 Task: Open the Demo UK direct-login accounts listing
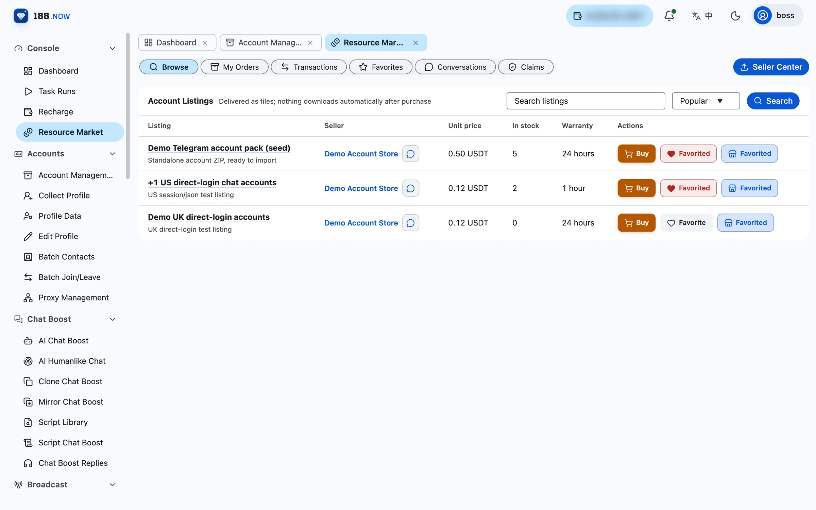(x=209, y=217)
